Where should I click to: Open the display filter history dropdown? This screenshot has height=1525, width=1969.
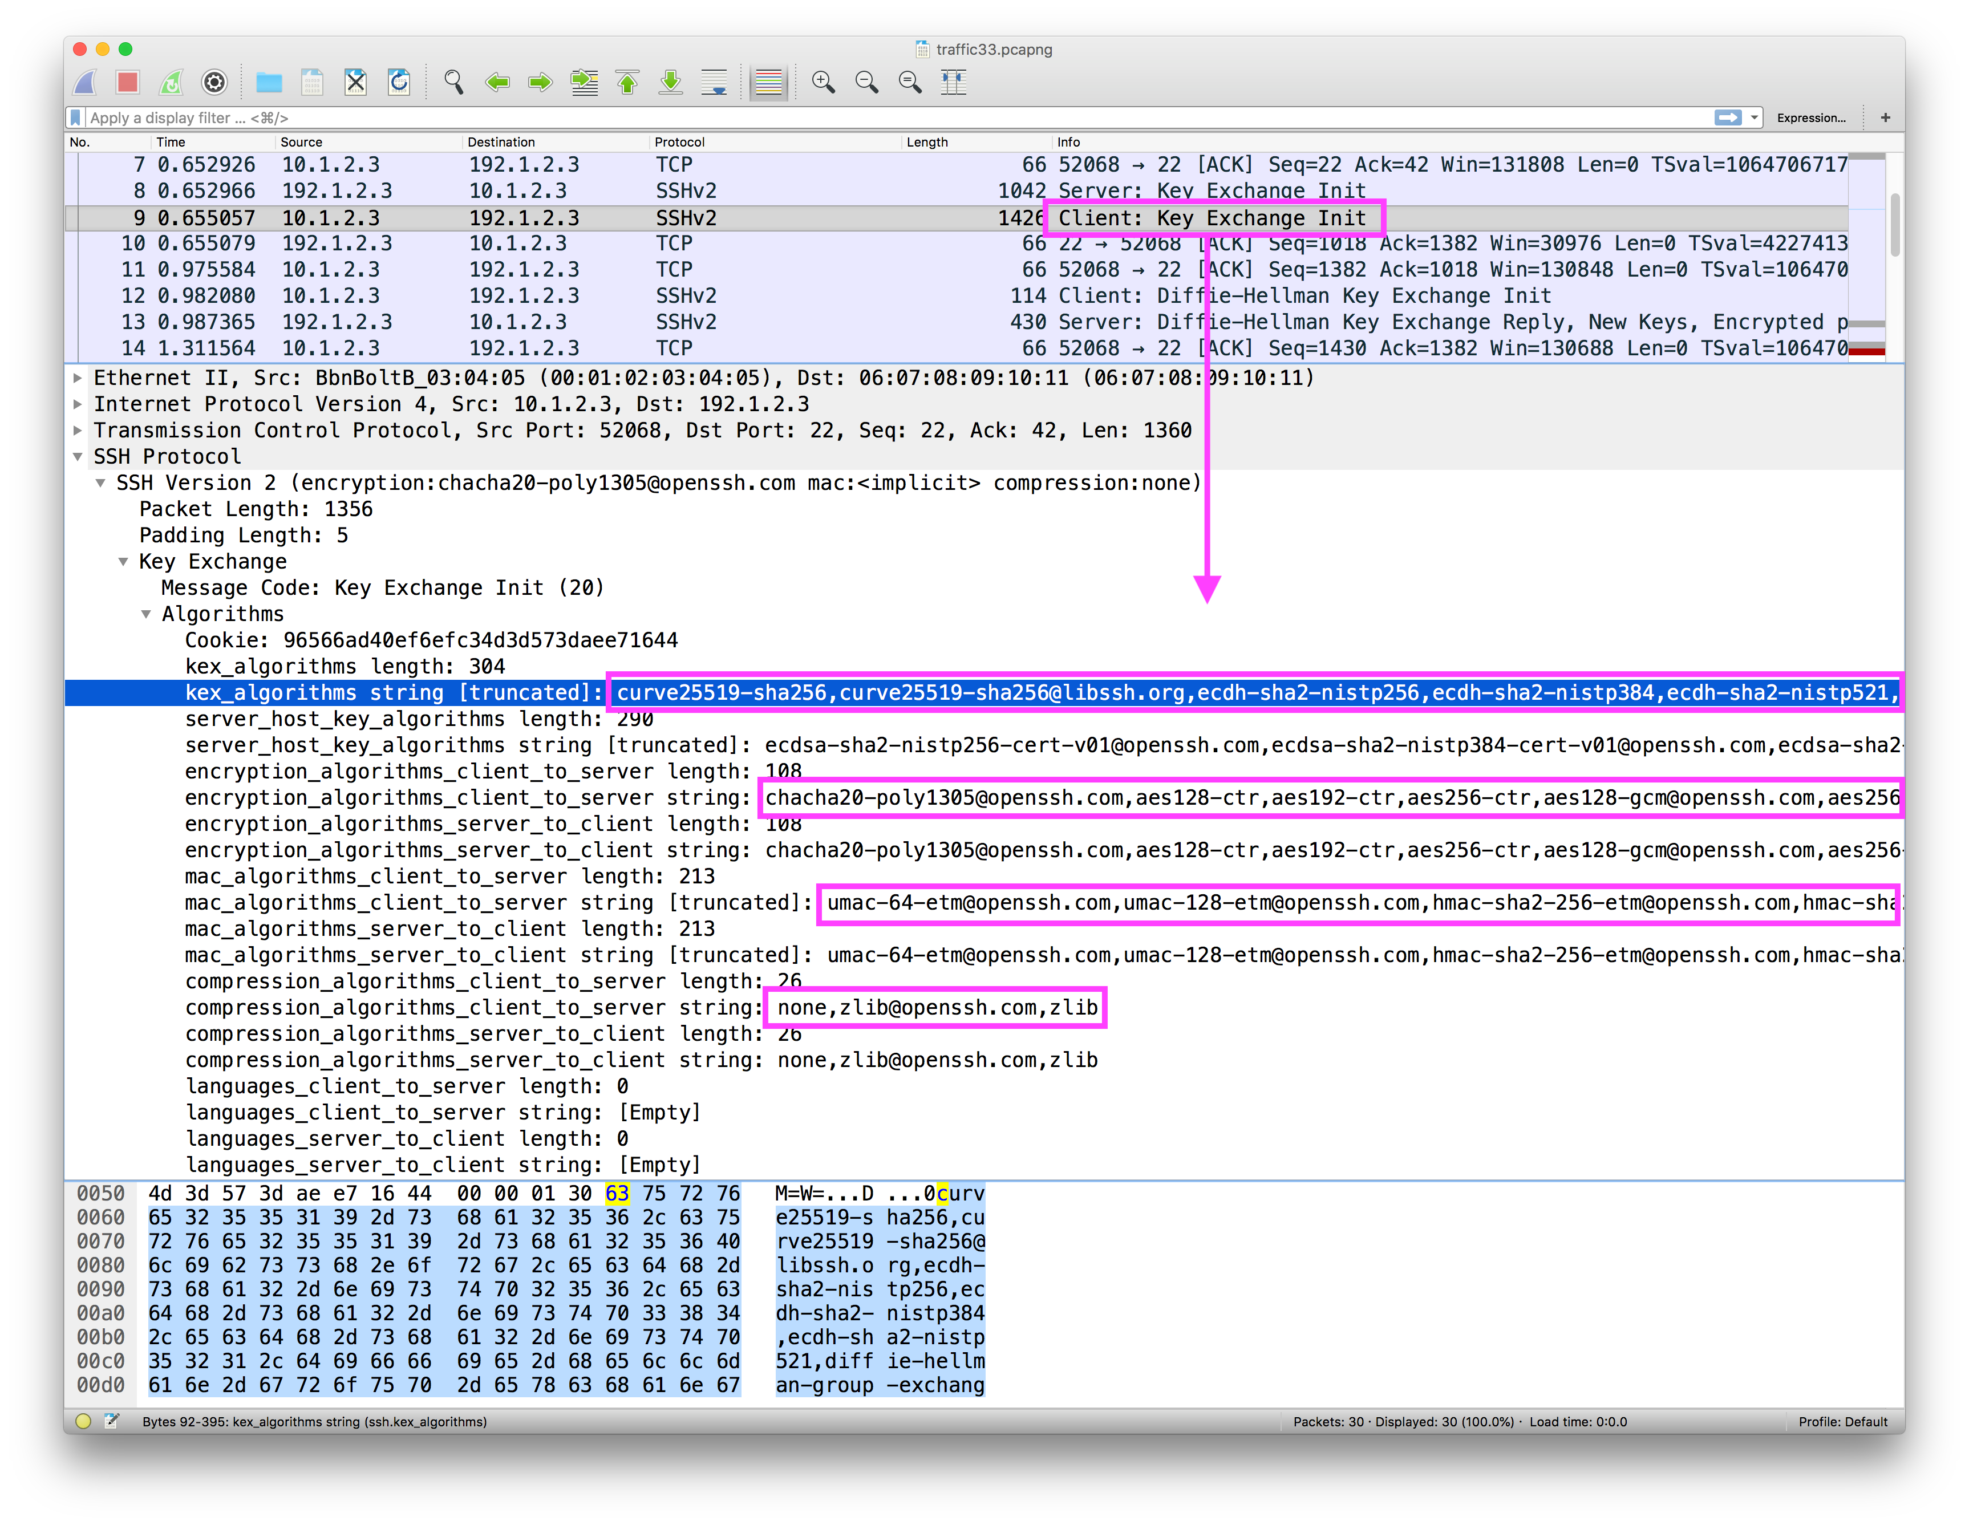pyautogui.click(x=1755, y=118)
